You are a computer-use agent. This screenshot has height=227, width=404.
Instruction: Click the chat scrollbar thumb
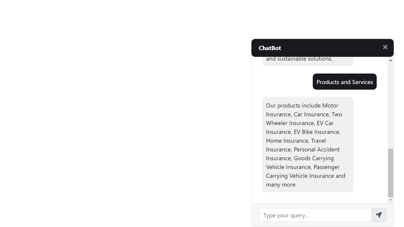tap(391, 173)
